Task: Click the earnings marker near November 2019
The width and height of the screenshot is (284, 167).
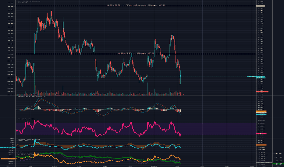Action: [134, 94]
